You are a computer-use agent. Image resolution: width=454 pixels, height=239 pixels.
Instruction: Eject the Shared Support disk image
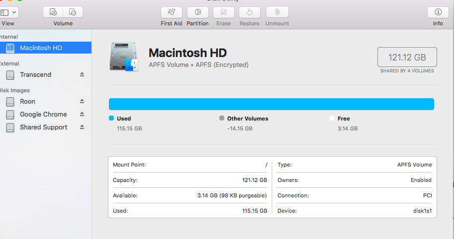pyautogui.click(x=82, y=127)
